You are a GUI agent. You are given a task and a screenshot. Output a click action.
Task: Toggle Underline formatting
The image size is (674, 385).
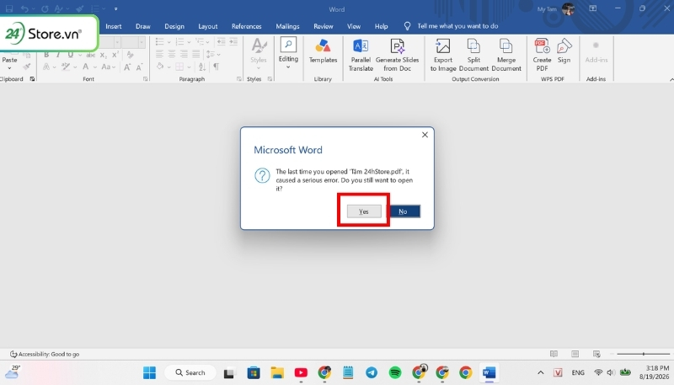(x=70, y=55)
